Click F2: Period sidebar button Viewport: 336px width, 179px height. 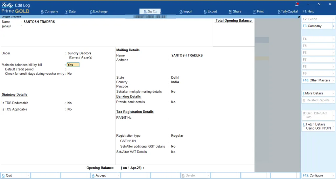[x=317, y=19]
